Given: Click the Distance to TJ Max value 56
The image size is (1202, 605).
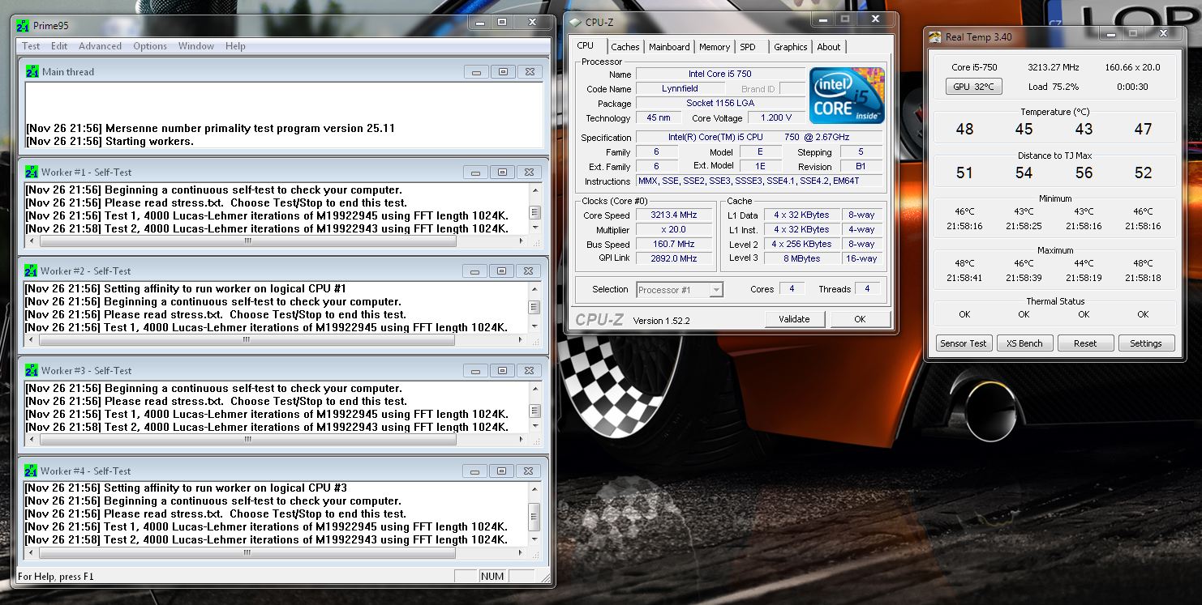Looking at the screenshot, I should 1084,173.
